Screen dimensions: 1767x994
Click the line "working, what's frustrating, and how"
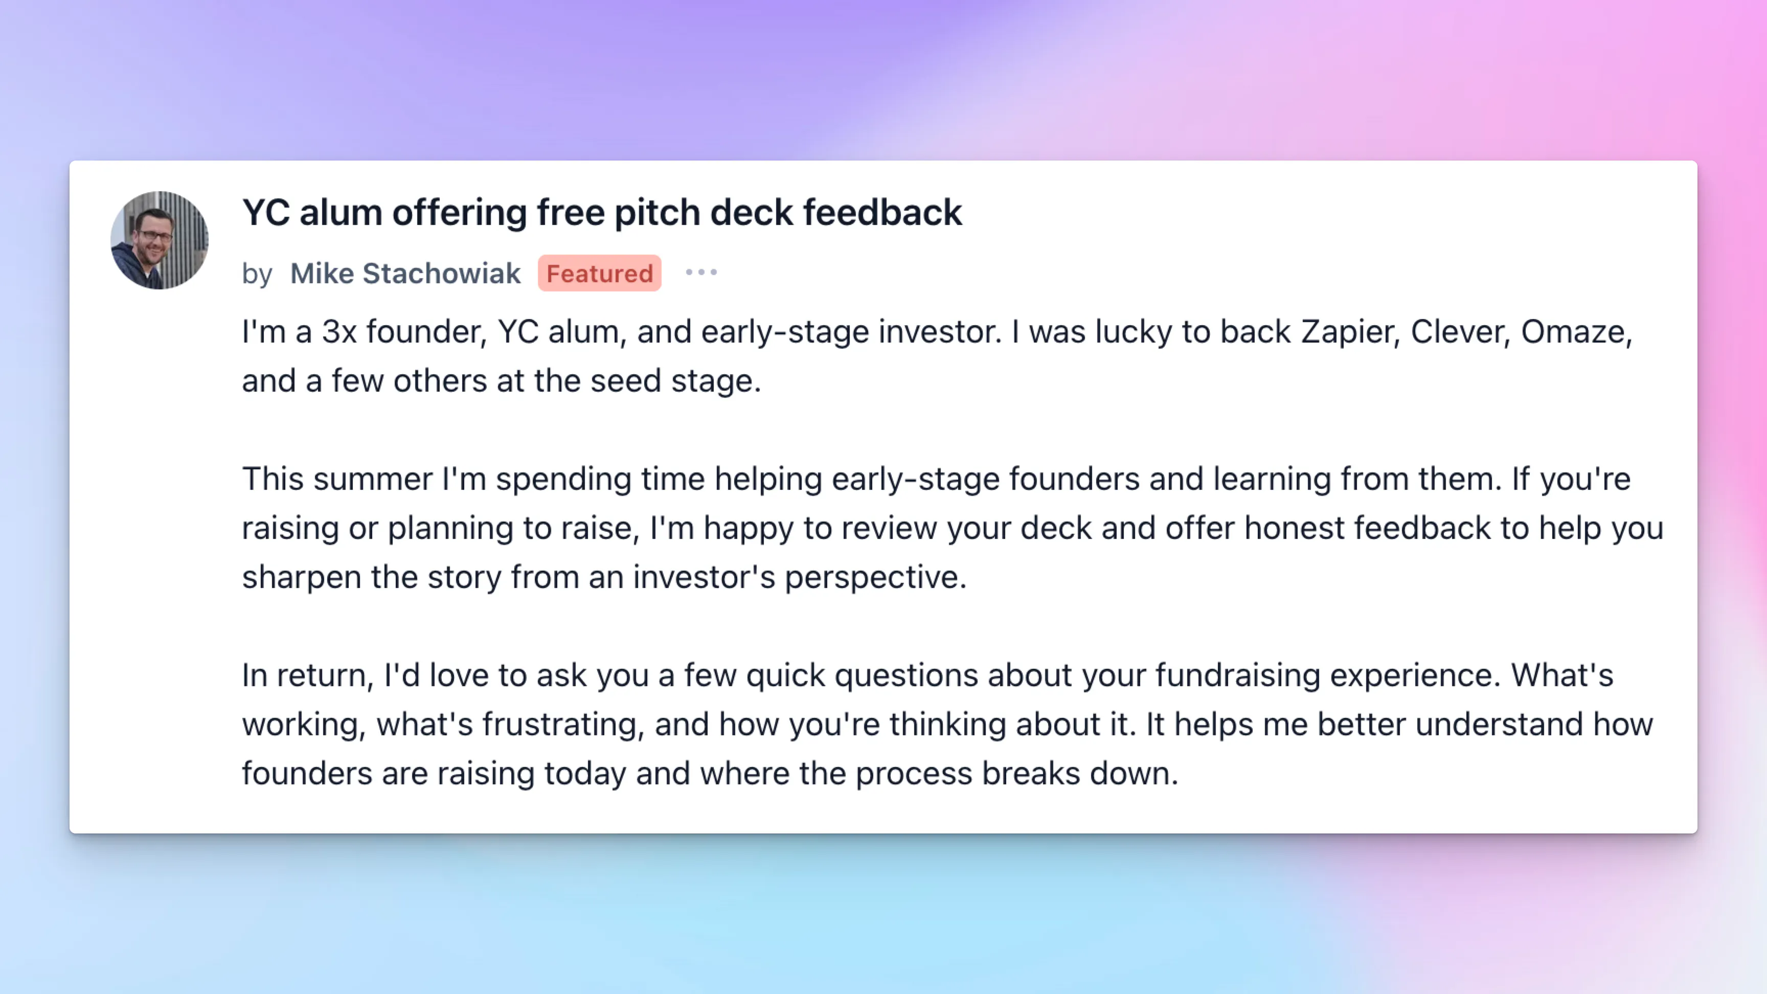[x=947, y=725]
